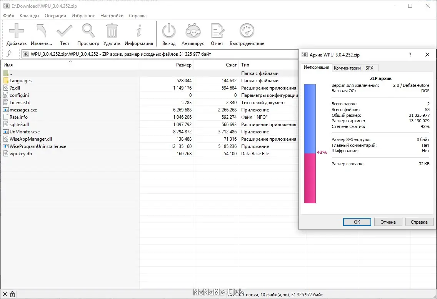The width and height of the screenshot is (437, 299).
Task: Click the Отмена button
Action: [x=388, y=222]
